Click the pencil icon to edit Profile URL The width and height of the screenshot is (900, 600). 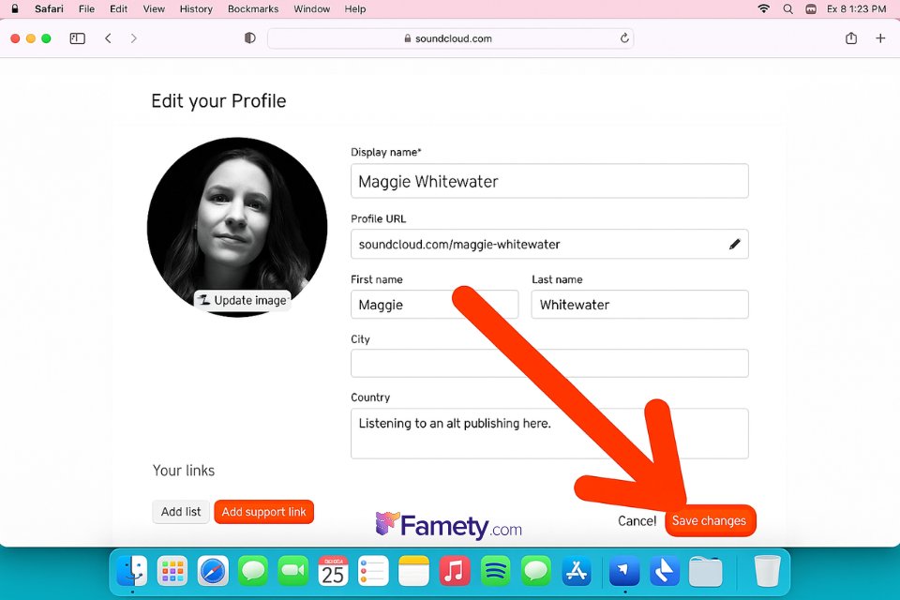click(734, 244)
